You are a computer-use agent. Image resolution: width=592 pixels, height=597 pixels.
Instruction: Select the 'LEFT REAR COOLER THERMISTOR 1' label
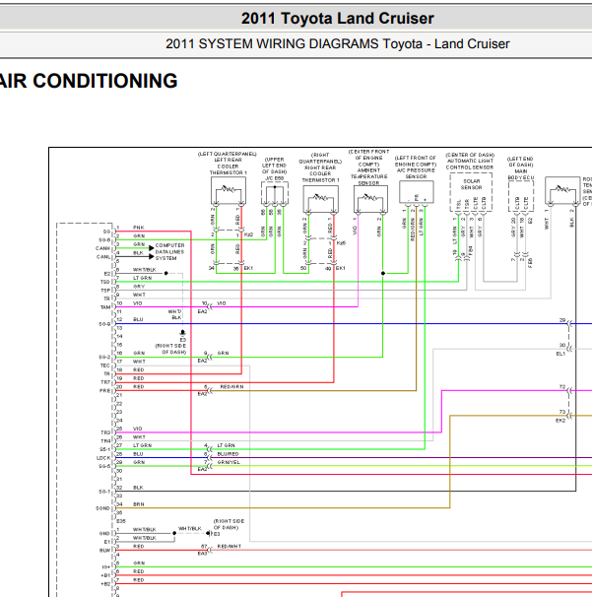(x=228, y=166)
